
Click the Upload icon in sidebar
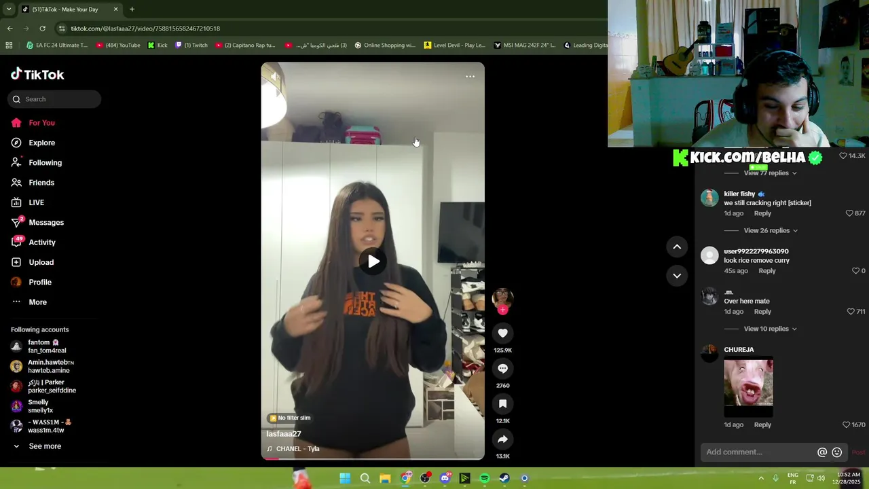[x=16, y=262]
